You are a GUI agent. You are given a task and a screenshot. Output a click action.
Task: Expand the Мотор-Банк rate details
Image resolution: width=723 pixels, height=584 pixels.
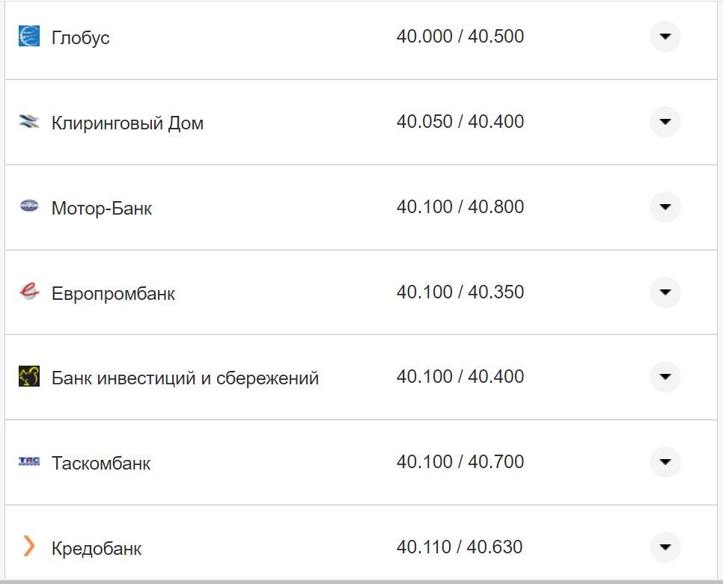(x=665, y=207)
